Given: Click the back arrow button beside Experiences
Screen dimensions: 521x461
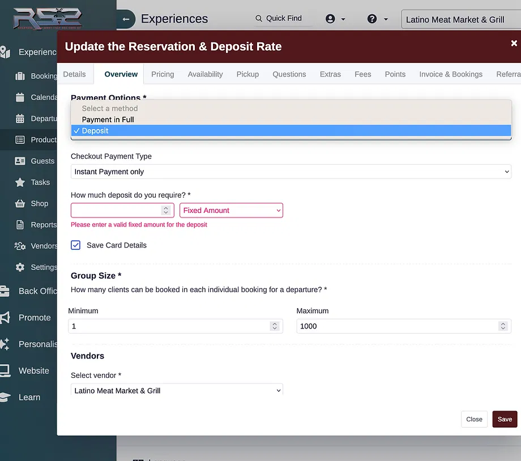Looking at the screenshot, I should tap(126, 19).
